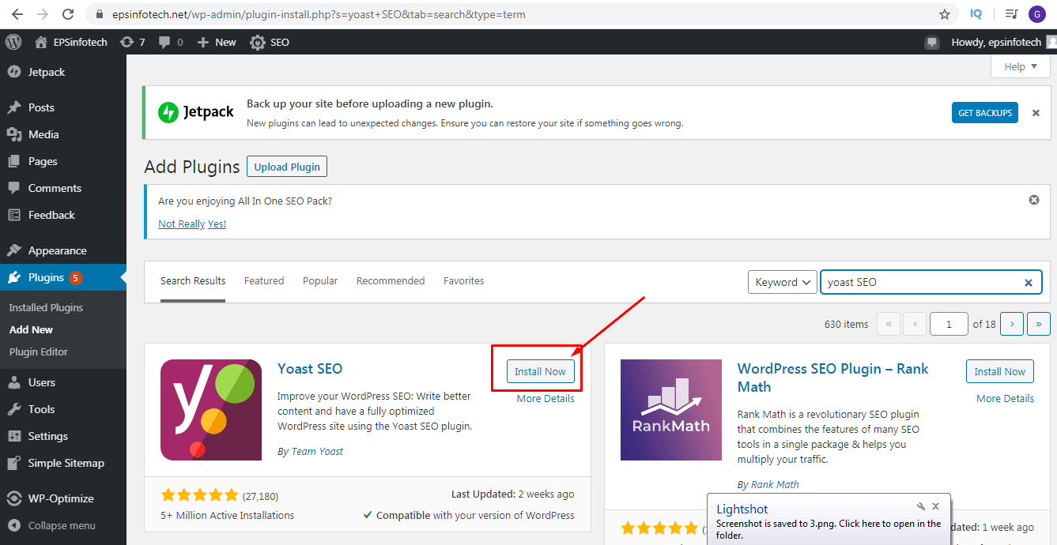Open the Yoast SEO title link
The width and height of the screenshot is (1057, 545).
[310, 369]
